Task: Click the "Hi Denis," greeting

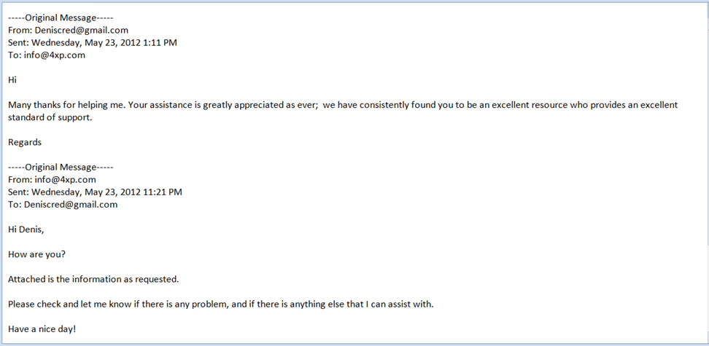Action: pos(27,229)
